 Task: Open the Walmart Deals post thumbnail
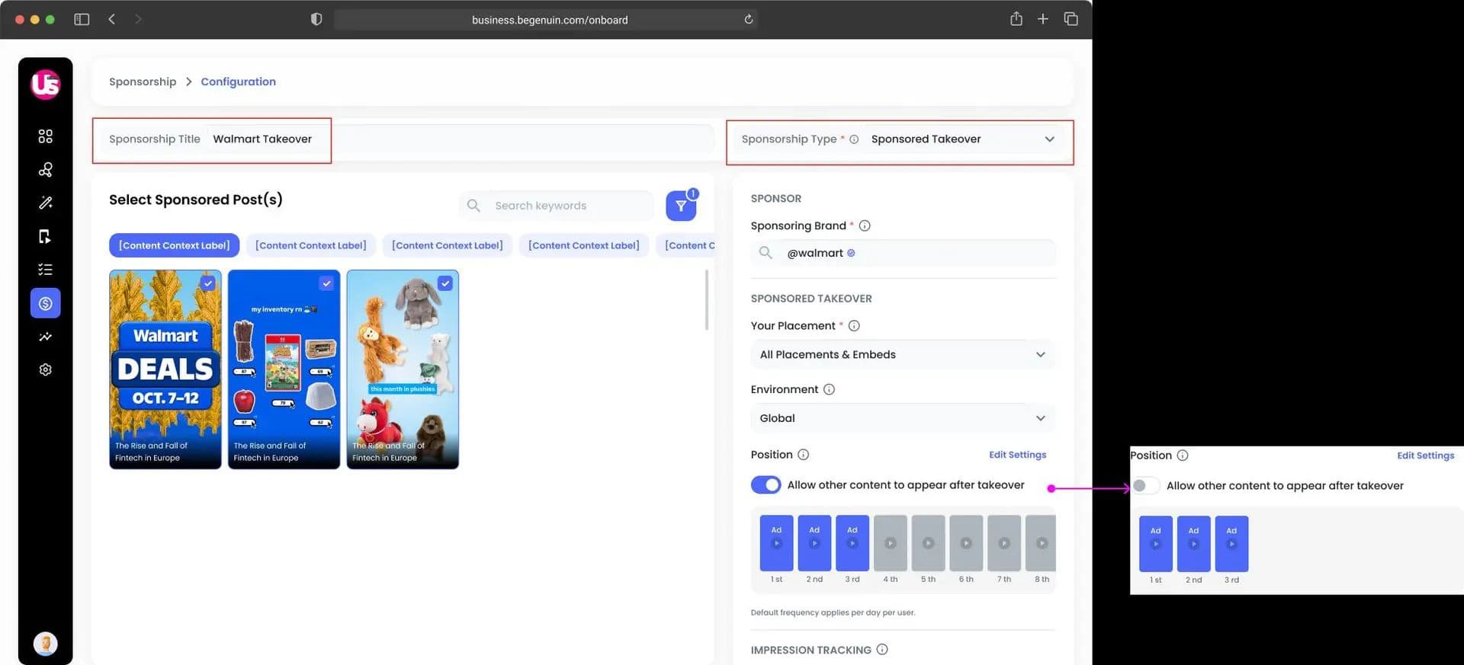click(x=165, y=369)
